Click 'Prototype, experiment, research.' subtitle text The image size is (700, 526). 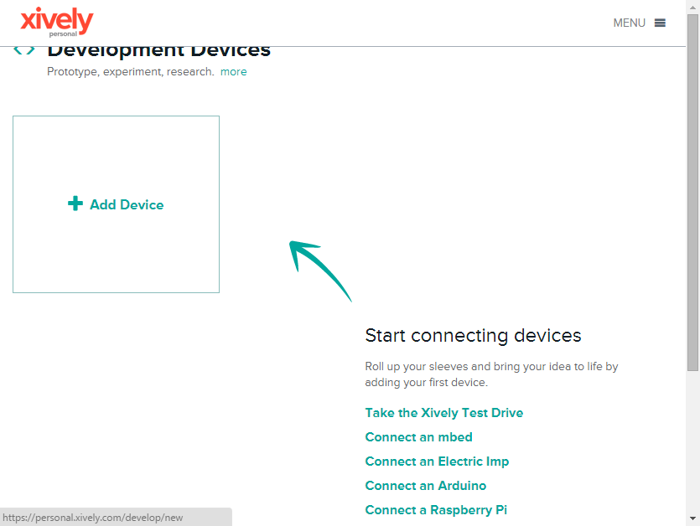tap(130, 72)
